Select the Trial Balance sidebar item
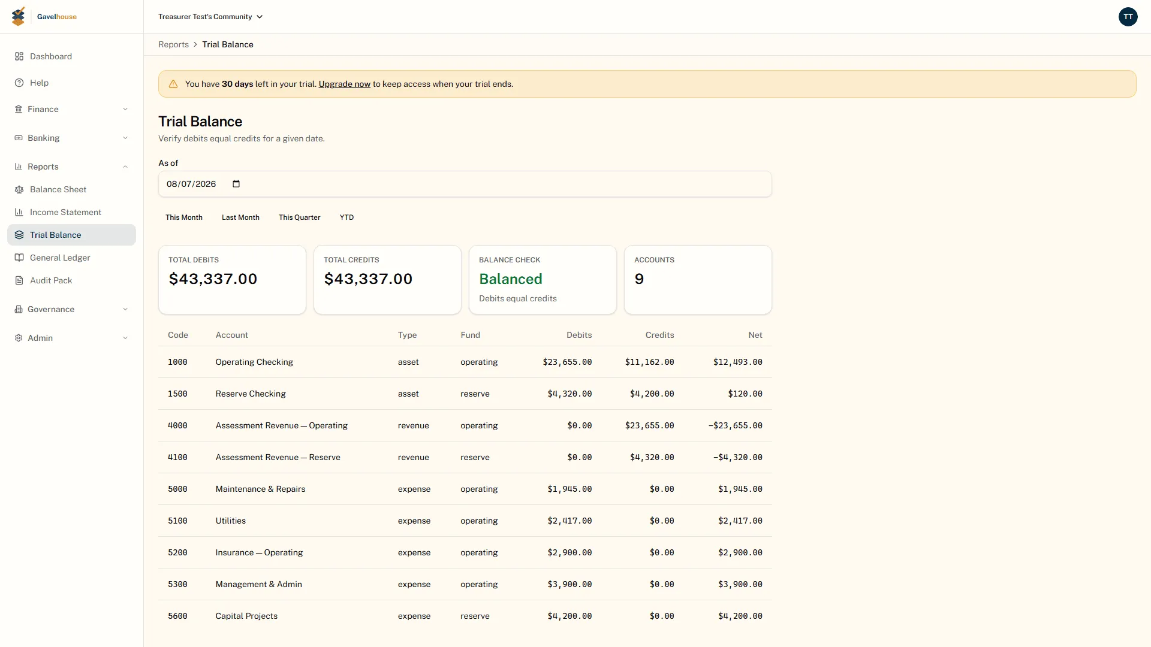1151x647 pixels. (71, 235)
